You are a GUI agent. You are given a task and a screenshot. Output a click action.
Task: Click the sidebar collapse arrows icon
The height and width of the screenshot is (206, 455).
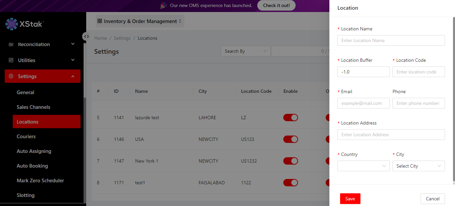click(x=86, y=36)
